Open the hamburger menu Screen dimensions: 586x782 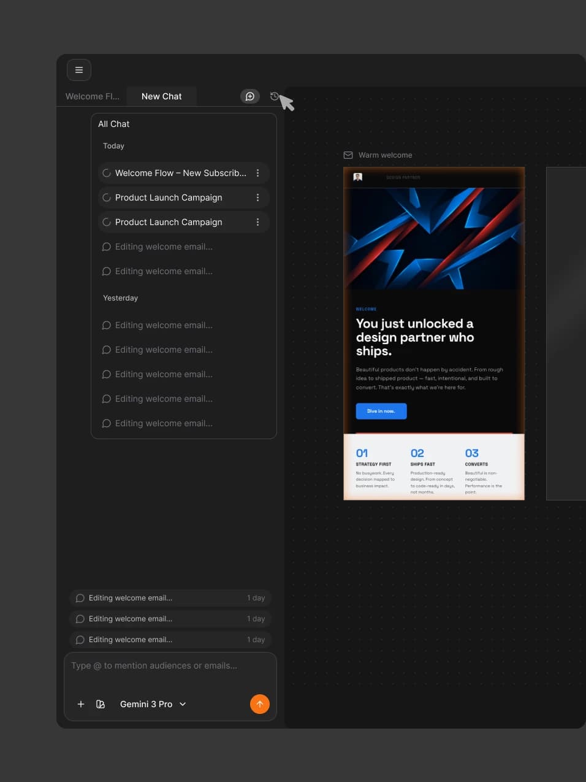79,70
